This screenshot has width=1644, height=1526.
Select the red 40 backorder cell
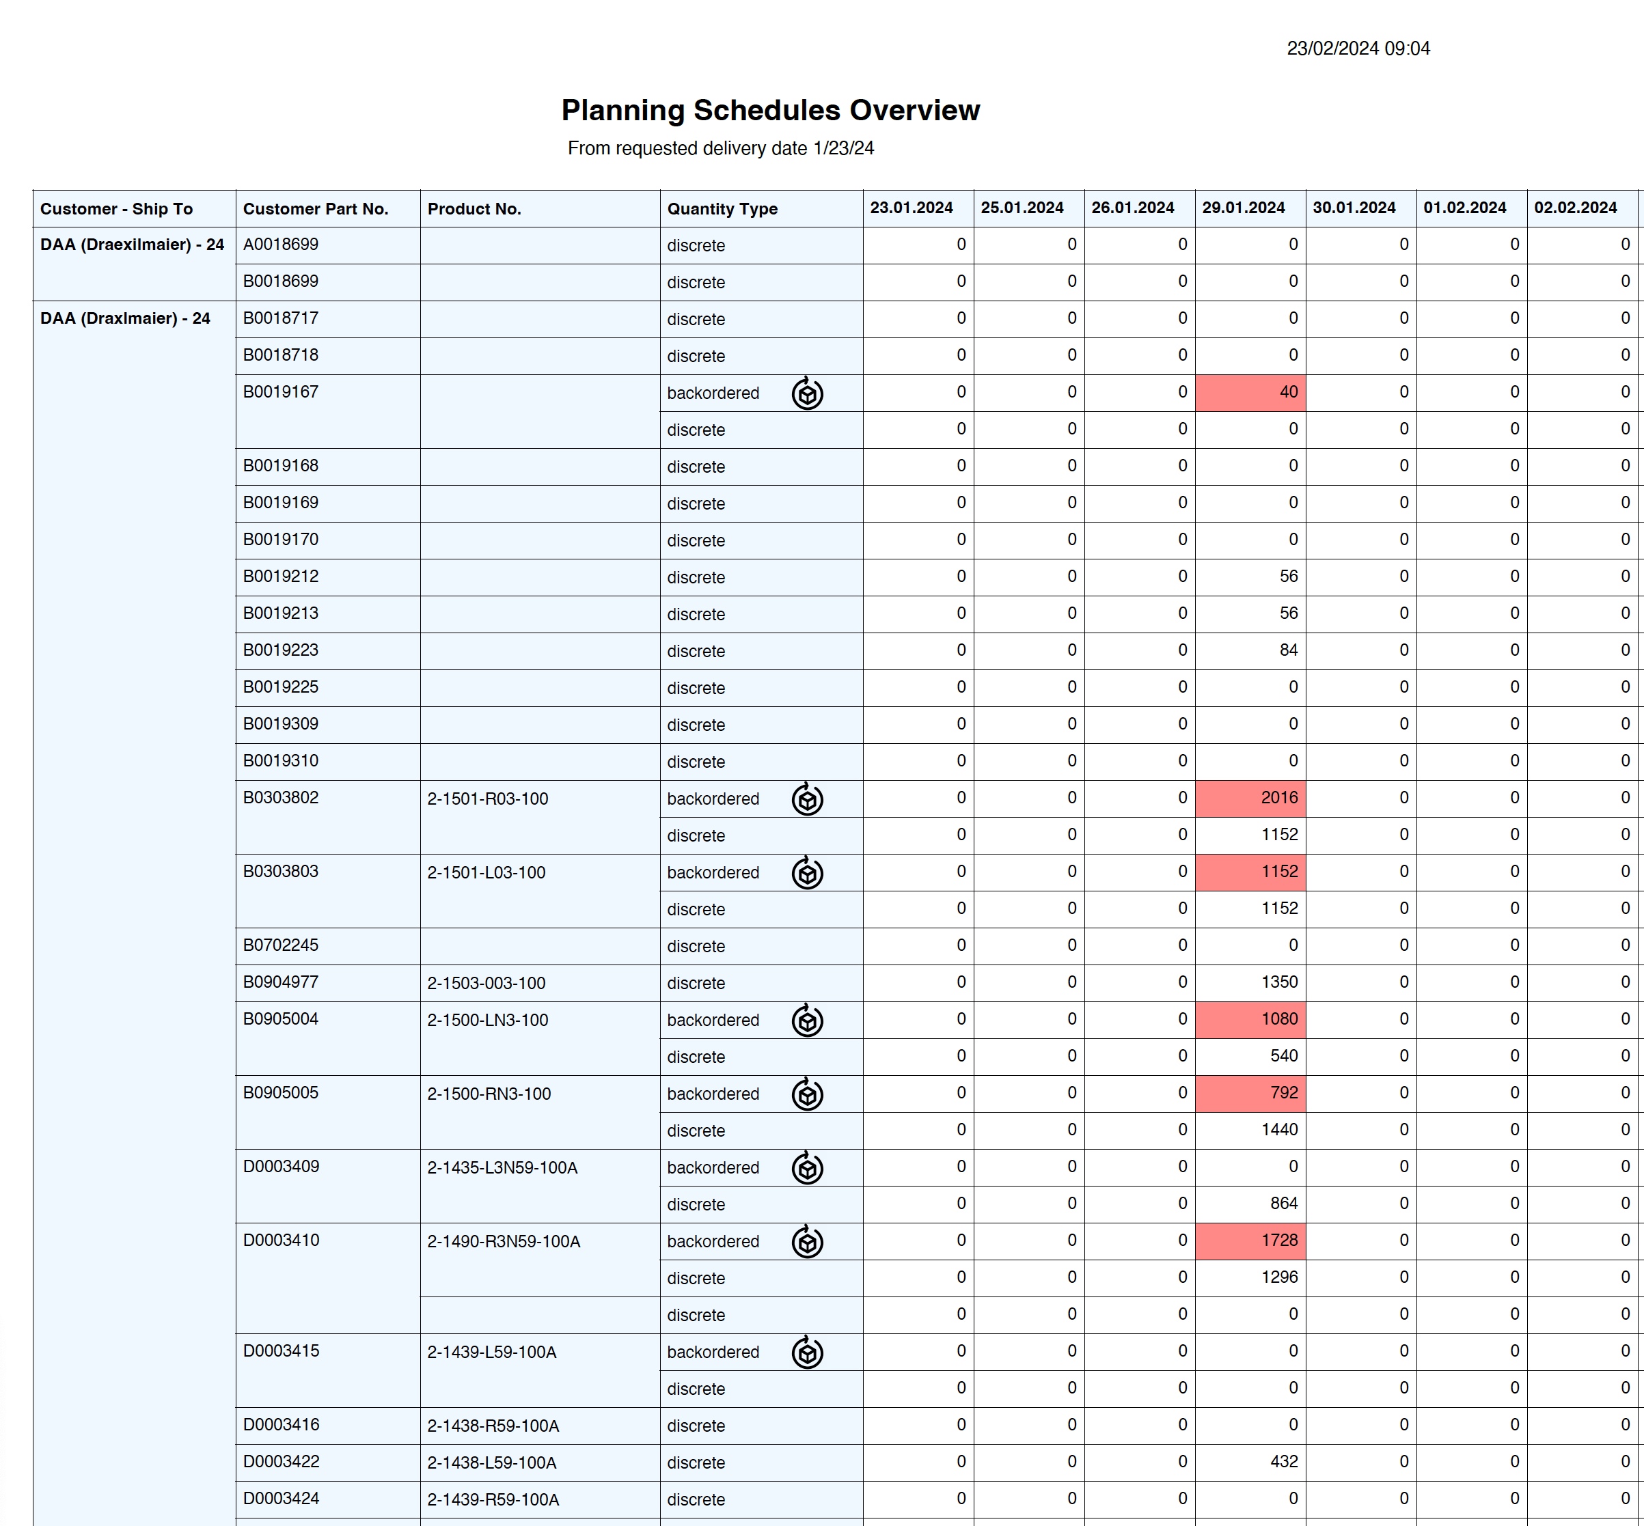1250,393
